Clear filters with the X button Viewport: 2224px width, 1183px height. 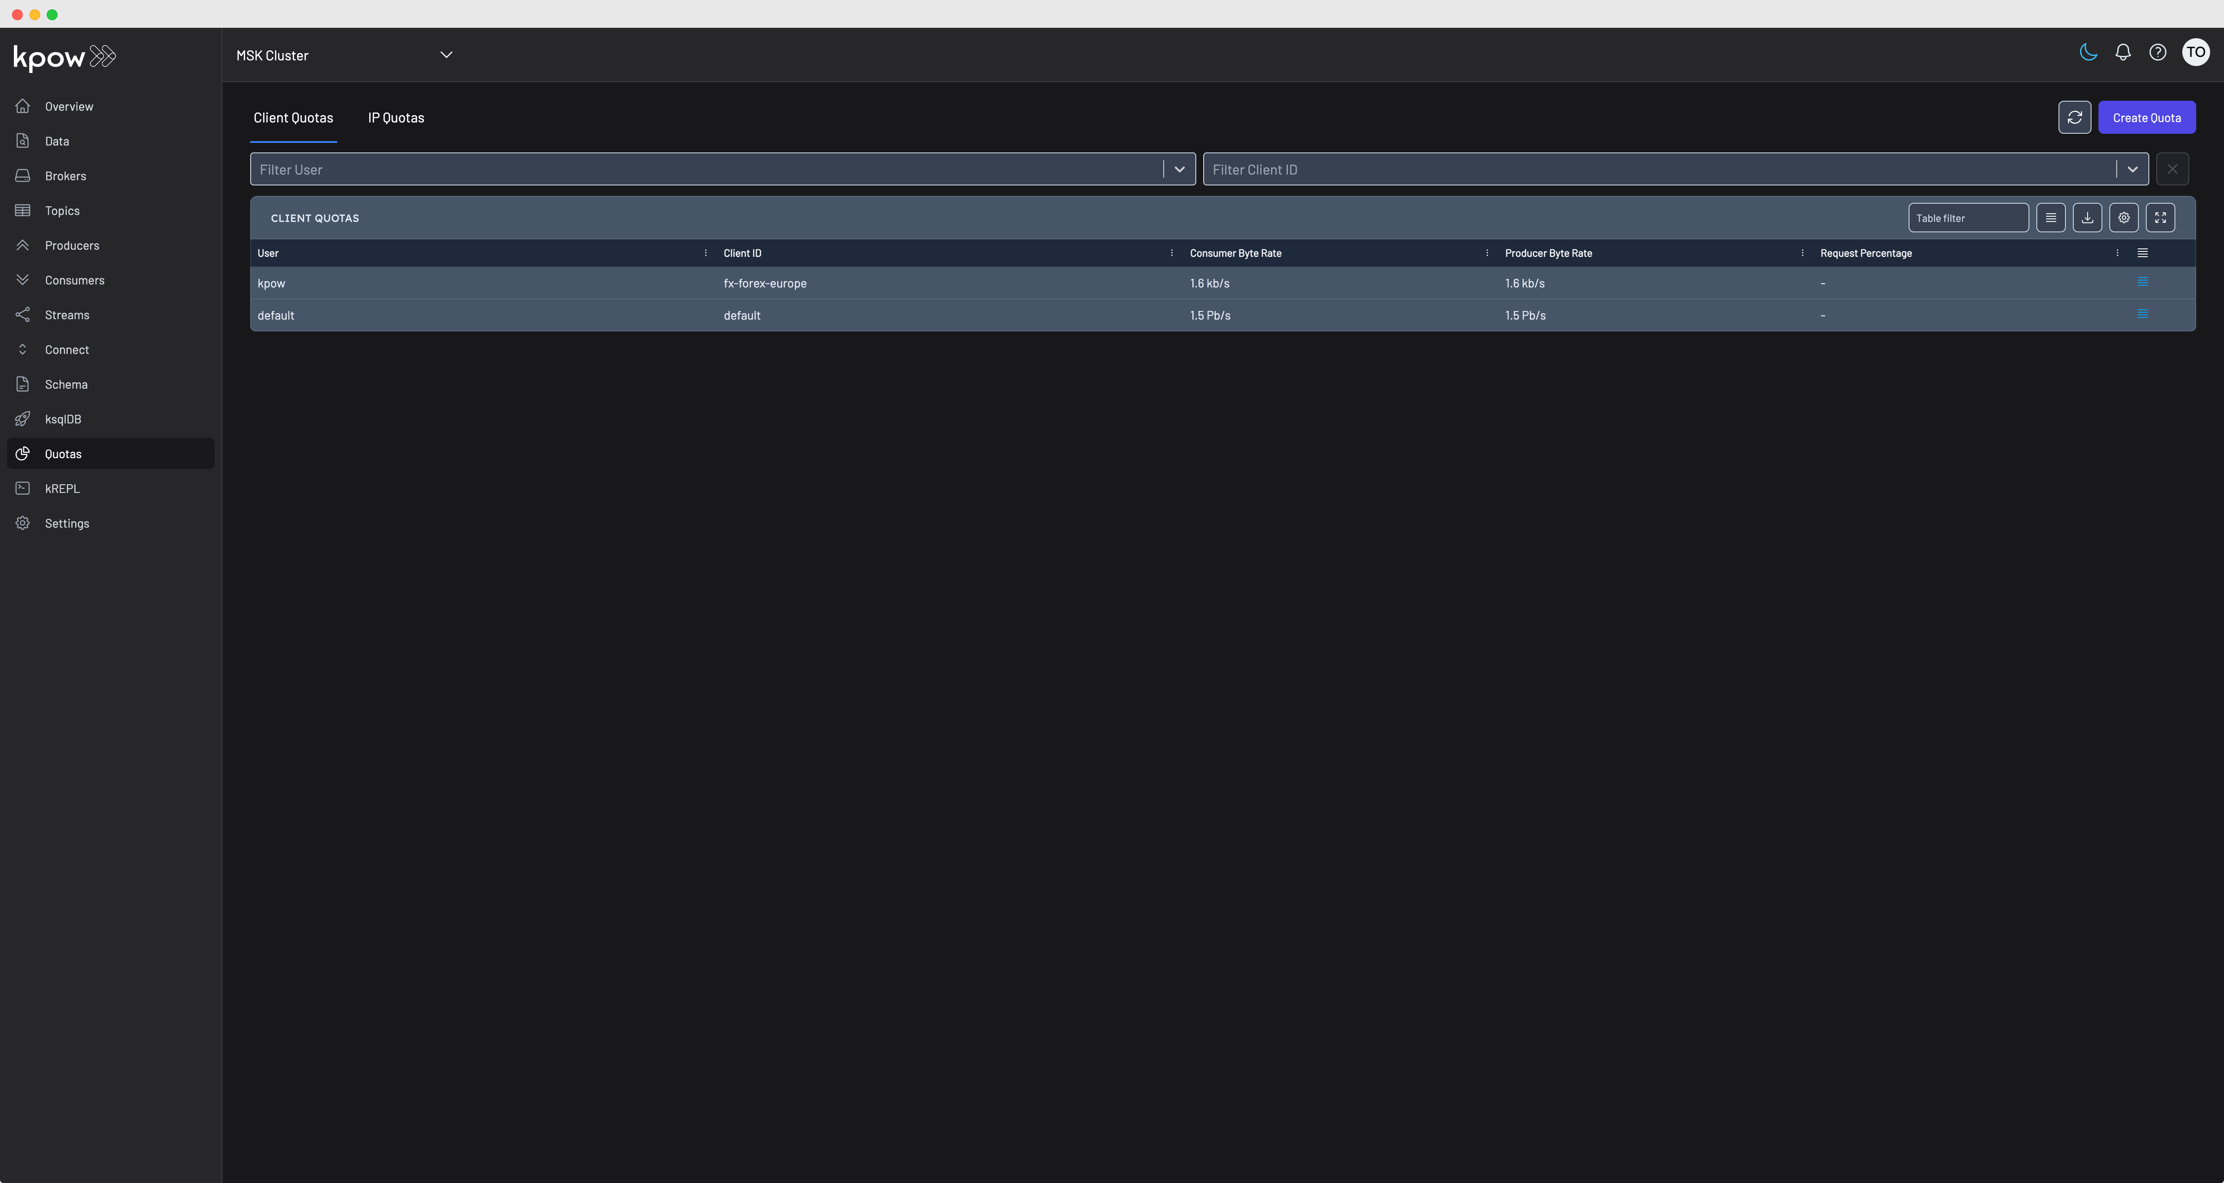point(2174,169)
